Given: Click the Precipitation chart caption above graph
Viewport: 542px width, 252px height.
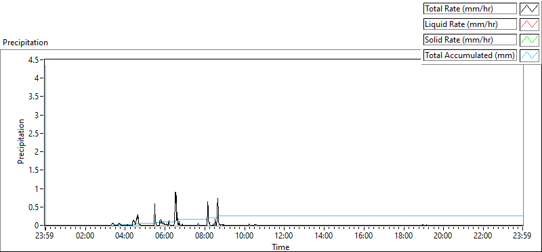Looking at the screenshot, I should [25, 43].
